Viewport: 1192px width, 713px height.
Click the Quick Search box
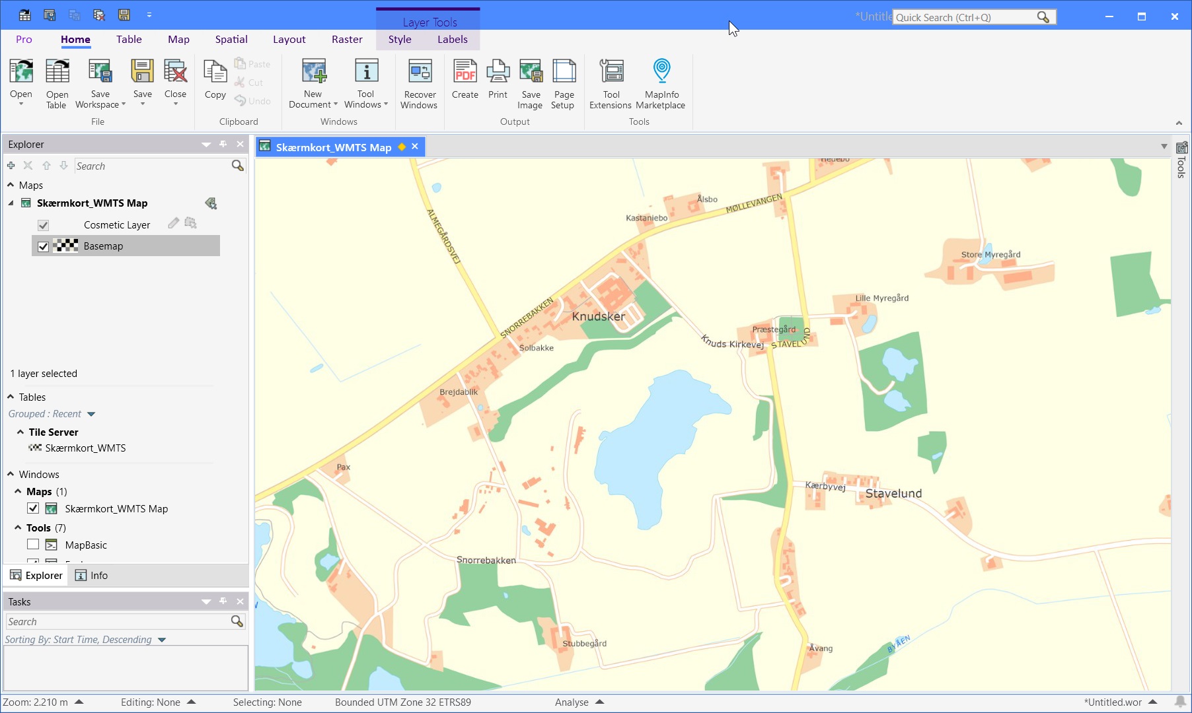tap(974, 17)
